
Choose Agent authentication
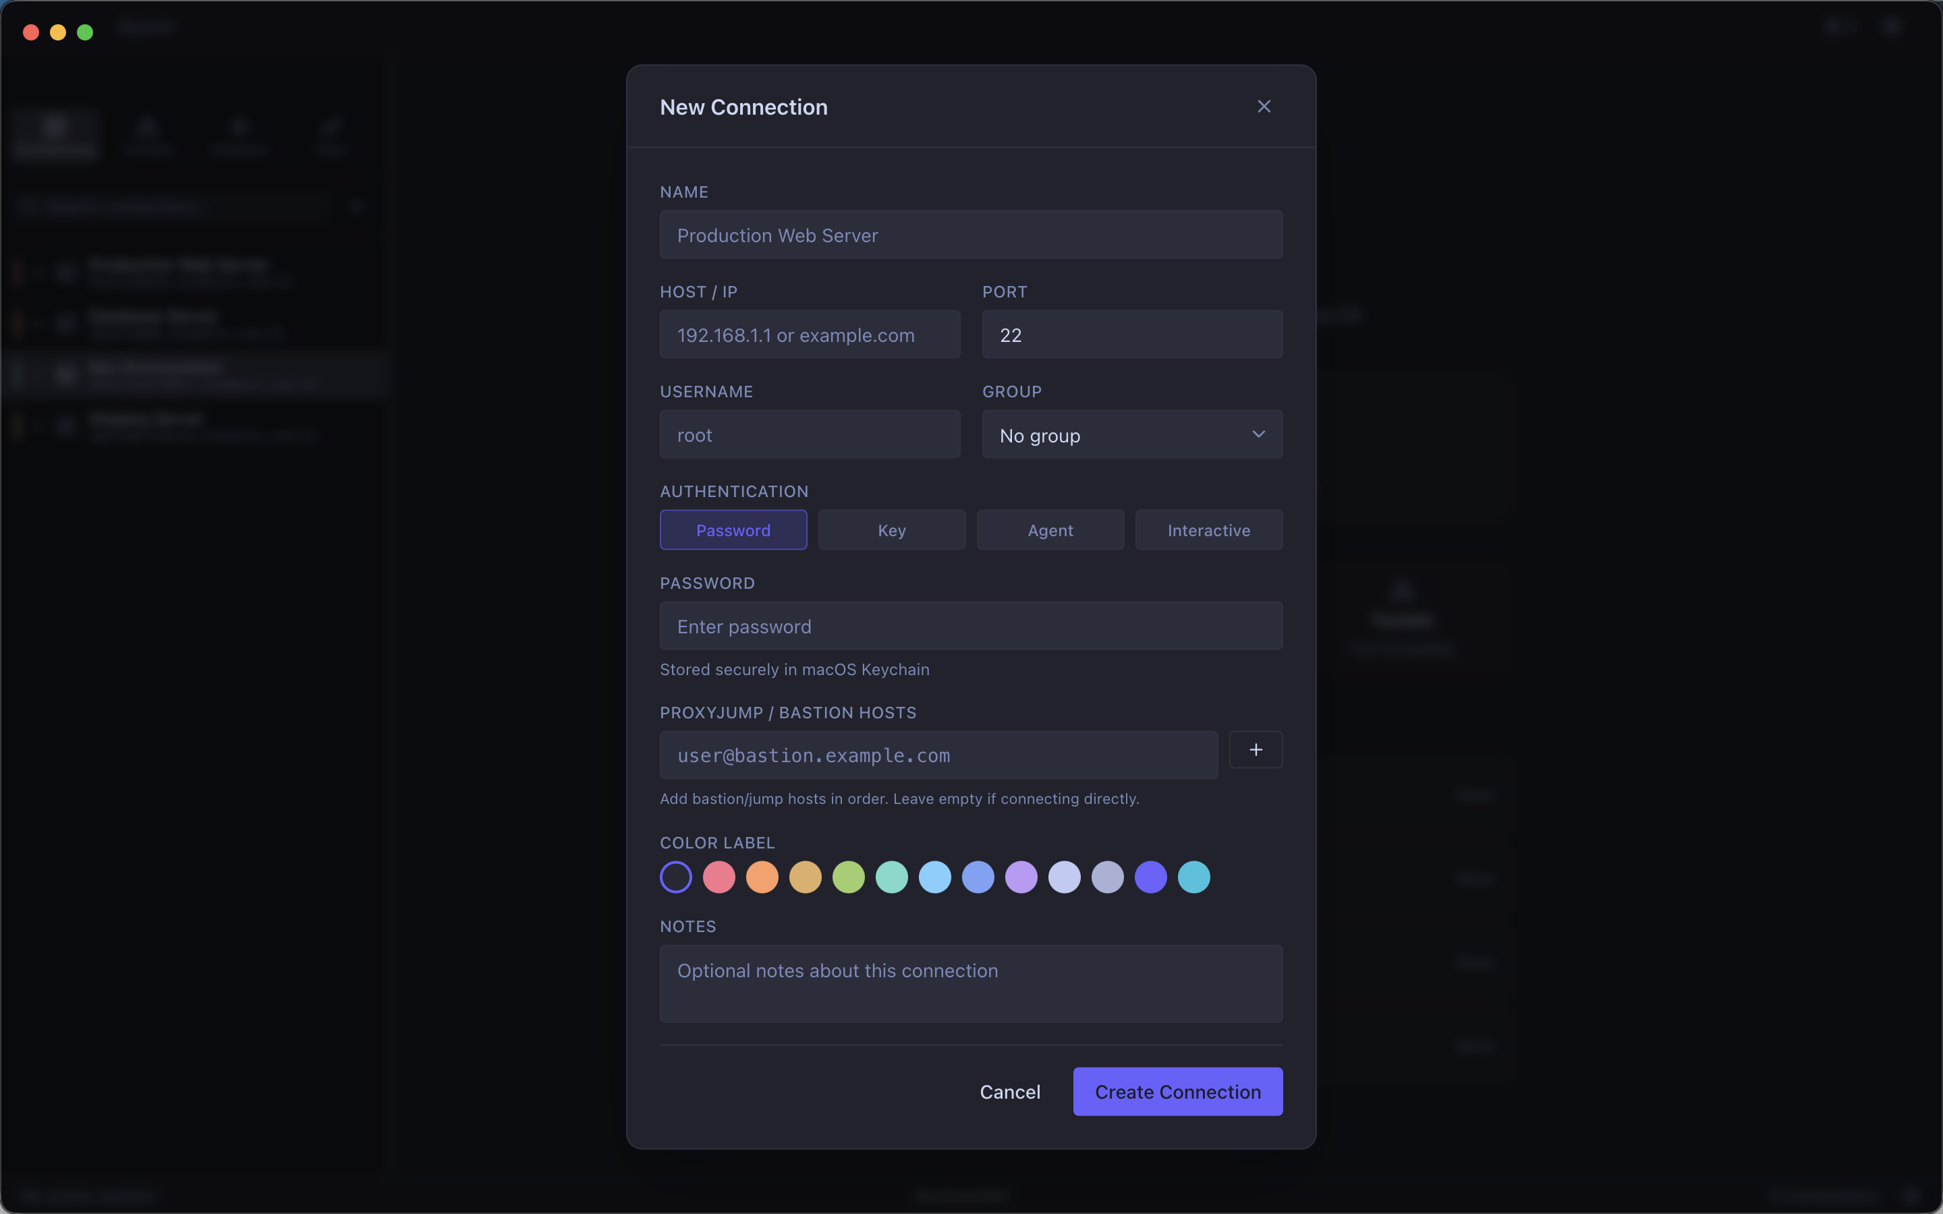1049,530
